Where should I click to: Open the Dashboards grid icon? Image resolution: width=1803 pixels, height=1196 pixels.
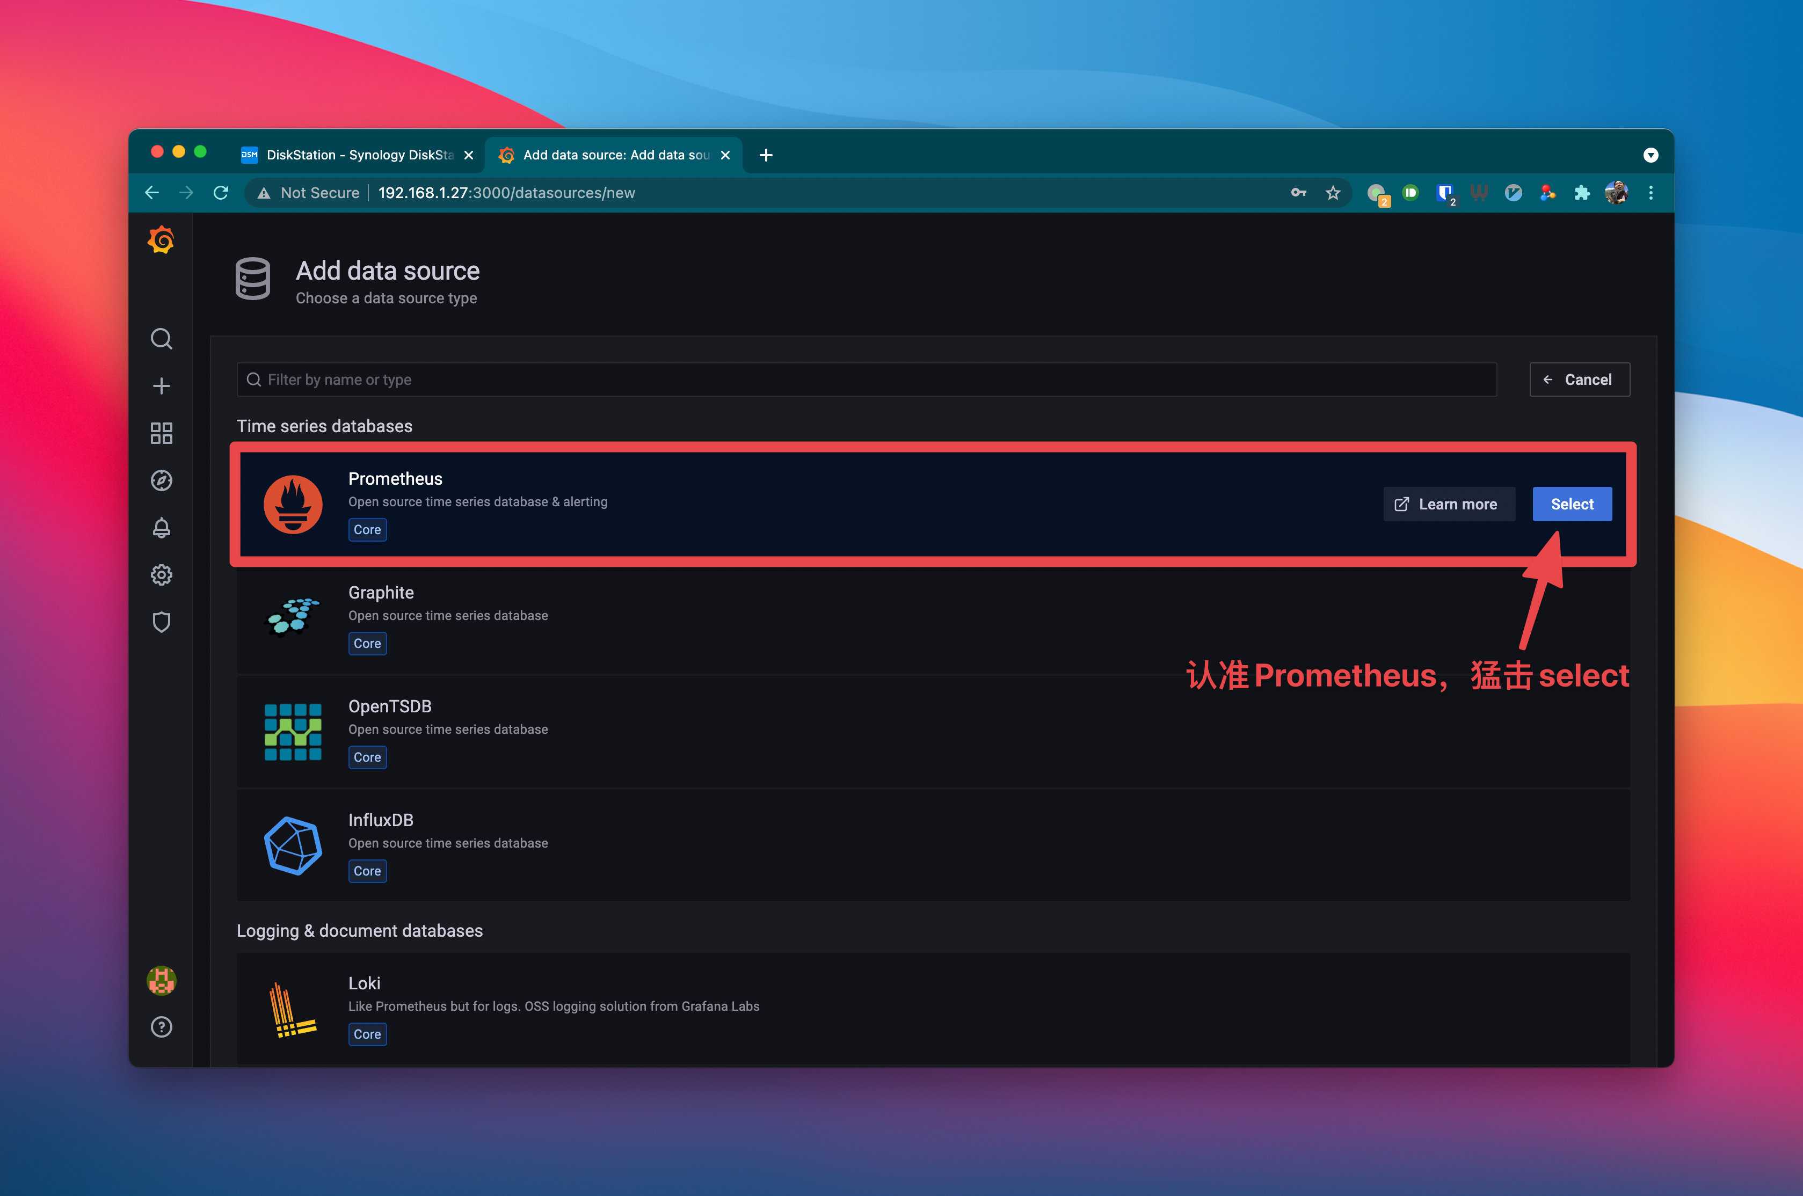click(x=161, y=433)
